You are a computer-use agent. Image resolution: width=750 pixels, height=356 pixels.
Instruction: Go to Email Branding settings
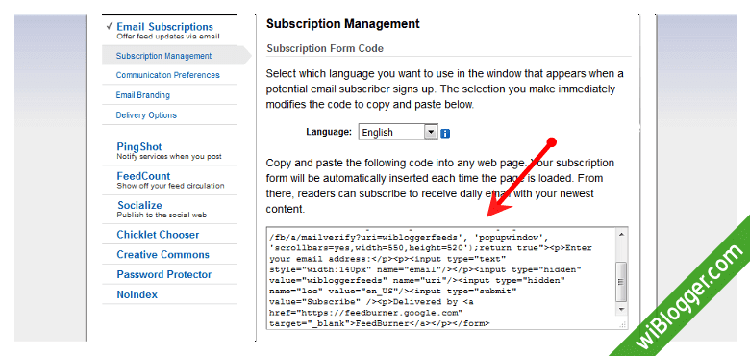click(143, 95)
